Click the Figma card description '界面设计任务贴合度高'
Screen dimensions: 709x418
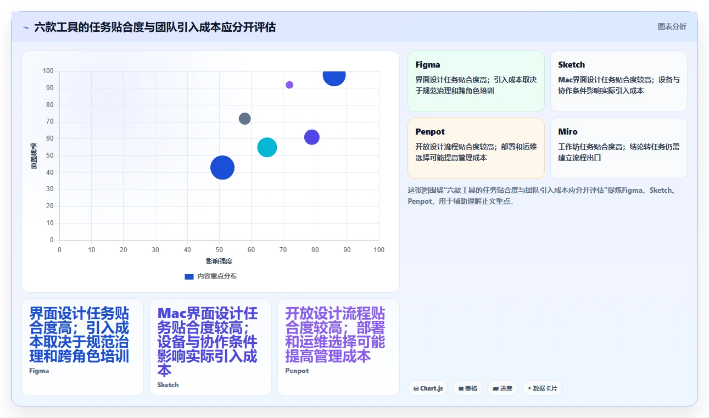[476, 85]
